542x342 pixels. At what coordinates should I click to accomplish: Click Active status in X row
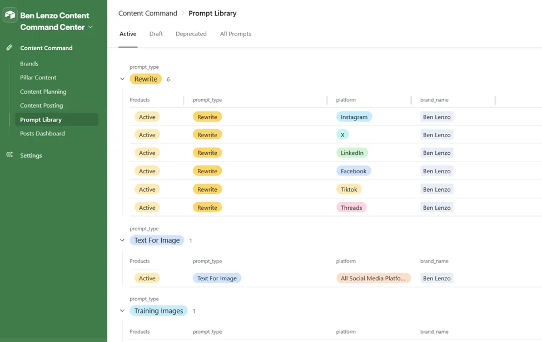[147, 134]
